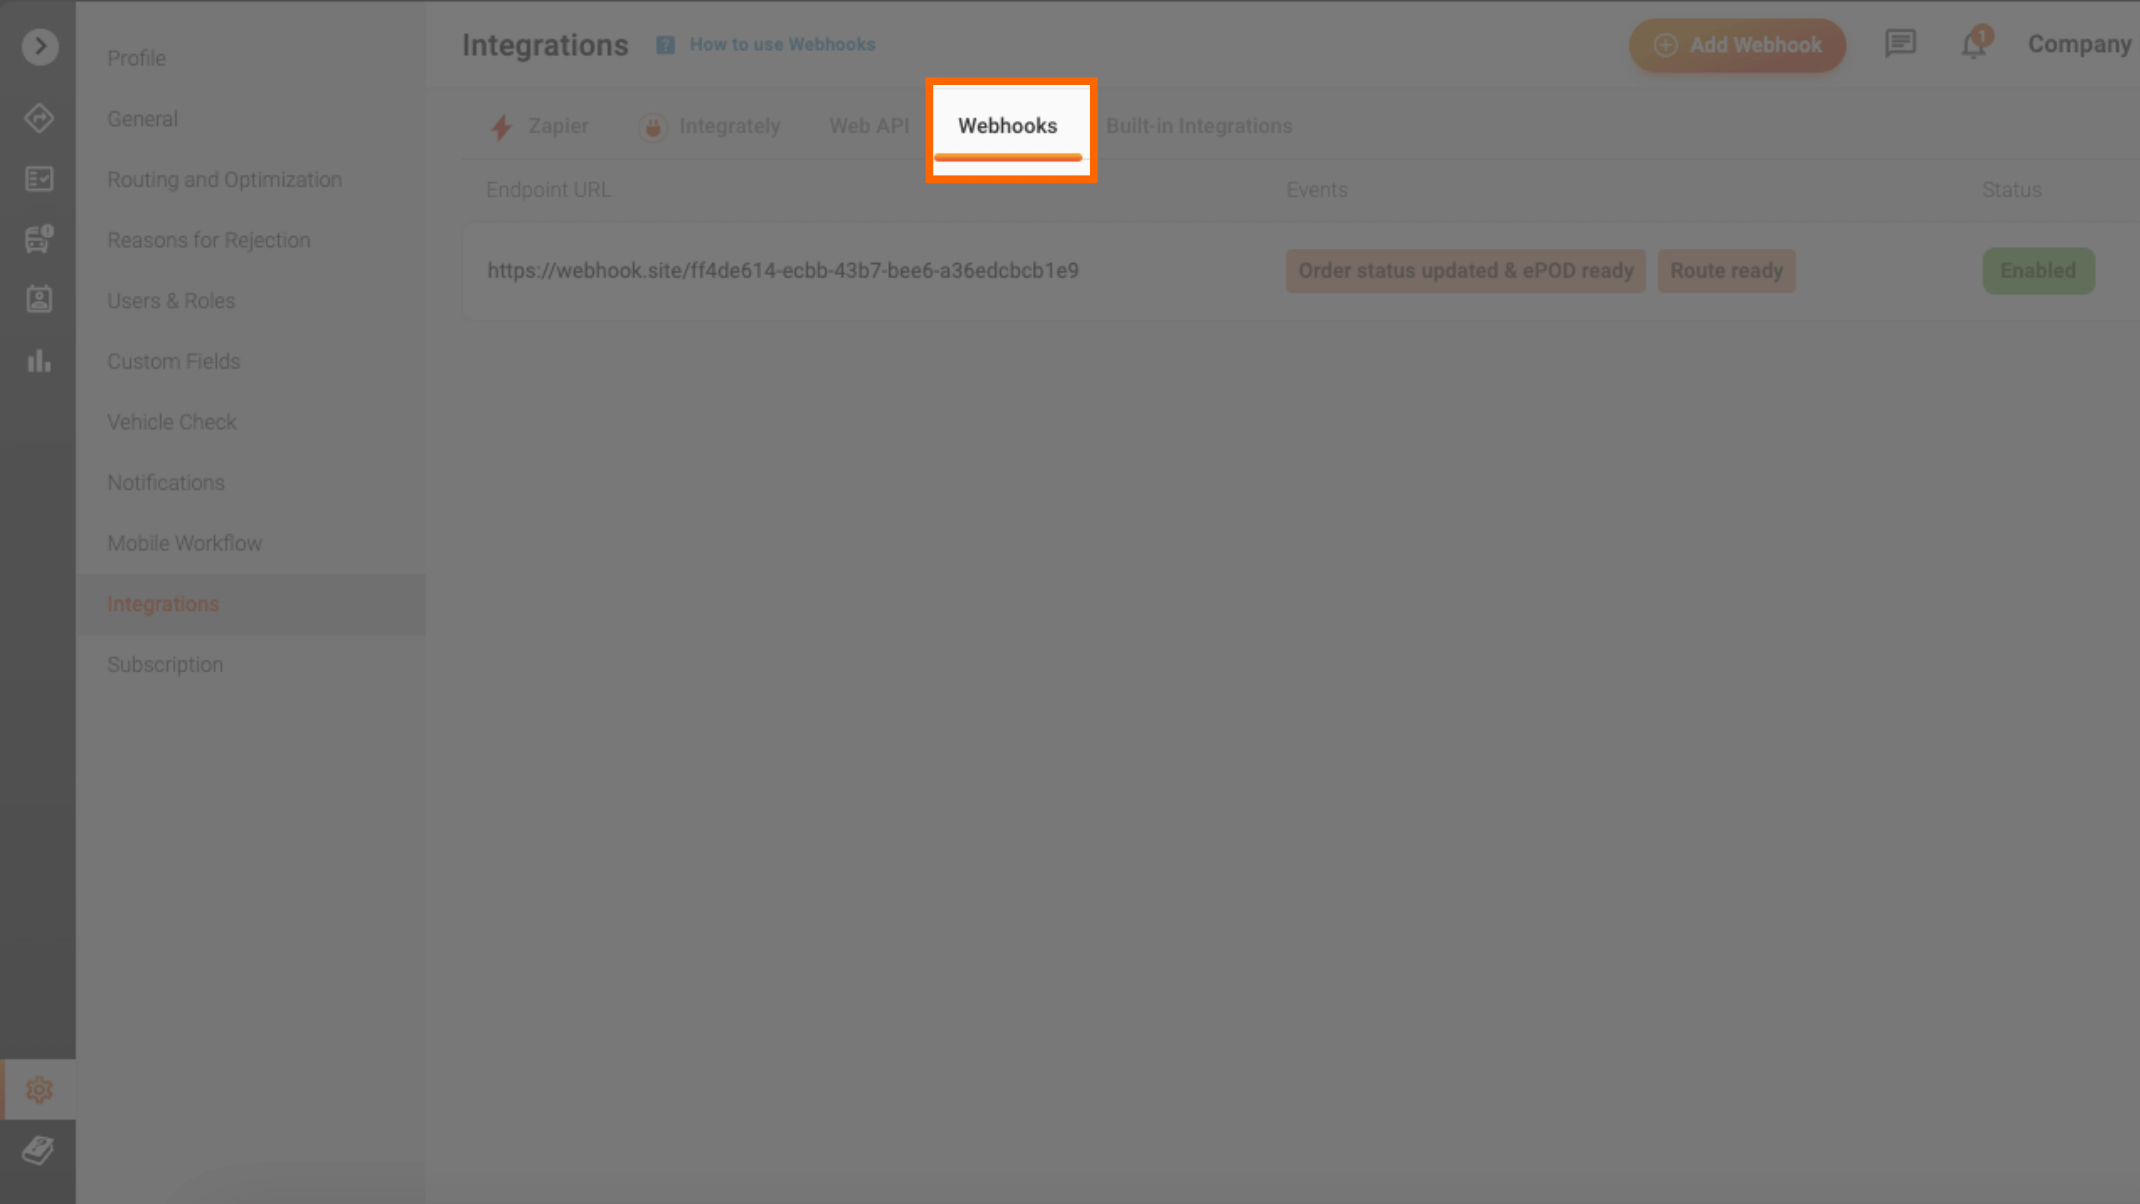Screen dimensions: 2140x1204
Task: Open the analytics bar chart icon
Action: click(x=39, y=361)
